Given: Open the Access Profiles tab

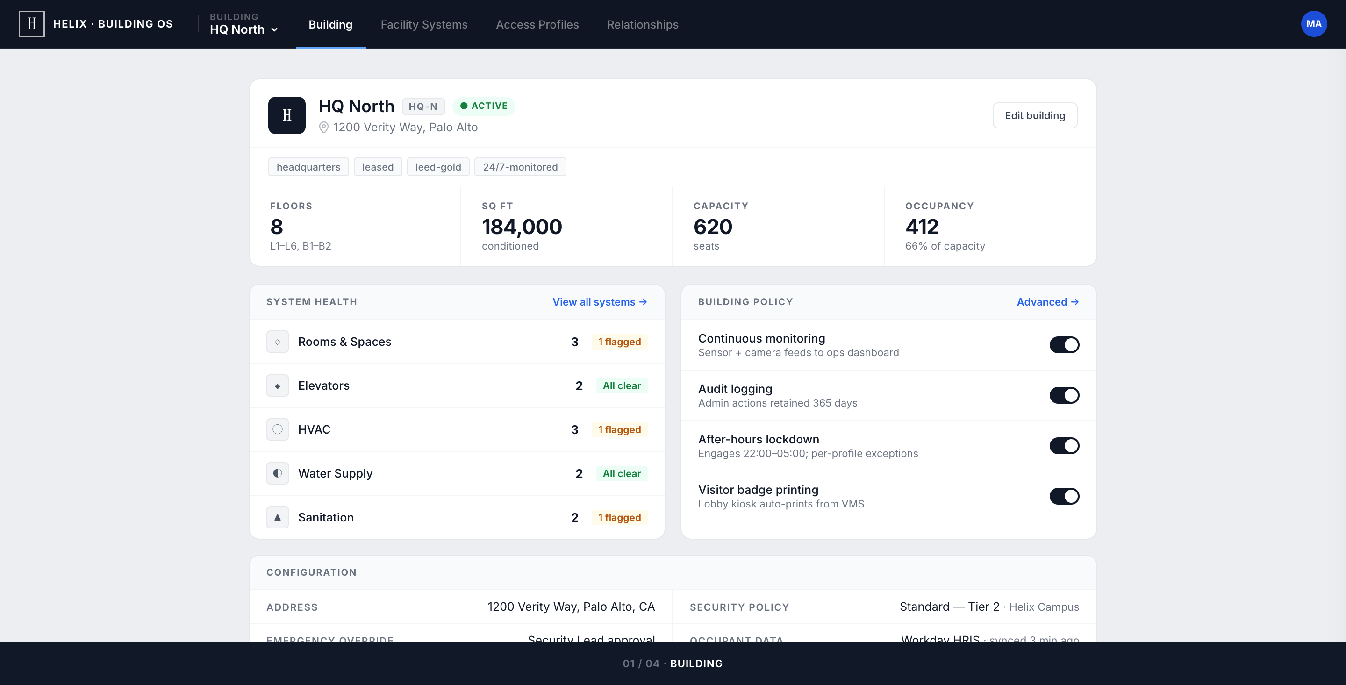Looking at the screenshot, I should tap(537, 25).
